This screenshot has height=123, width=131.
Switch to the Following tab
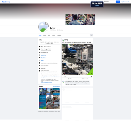coord(59,35)
